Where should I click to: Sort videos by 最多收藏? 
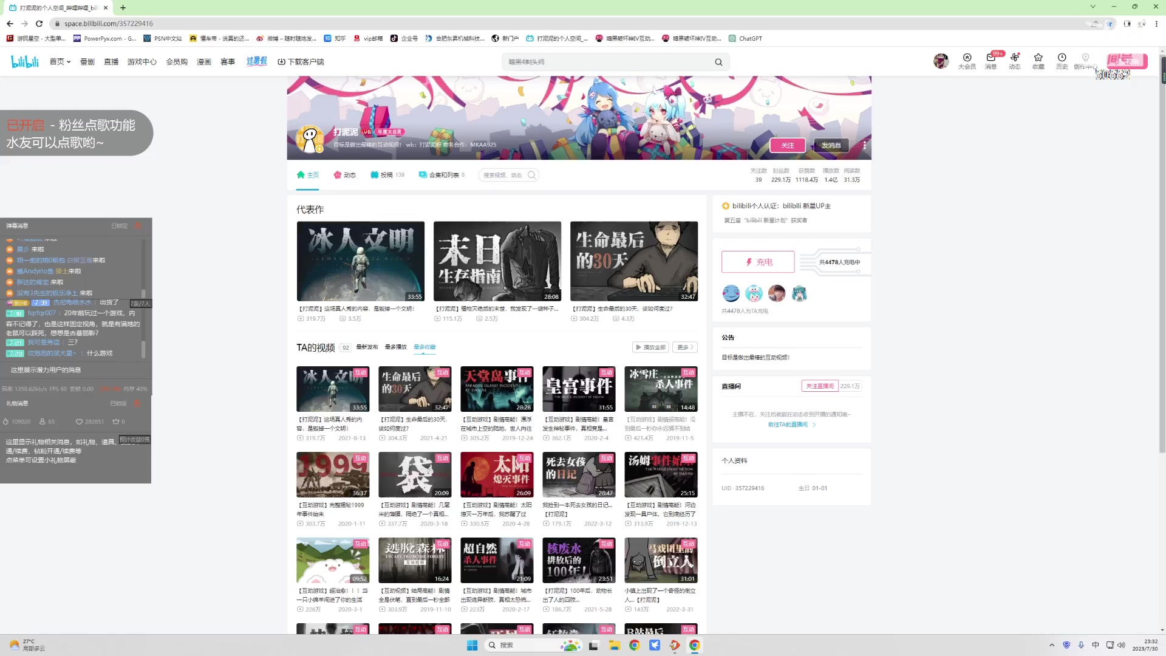[x=424, y=347]
